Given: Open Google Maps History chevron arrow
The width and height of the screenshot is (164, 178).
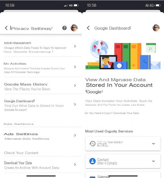Looking at the screenshot, I should tap(75, 85).
